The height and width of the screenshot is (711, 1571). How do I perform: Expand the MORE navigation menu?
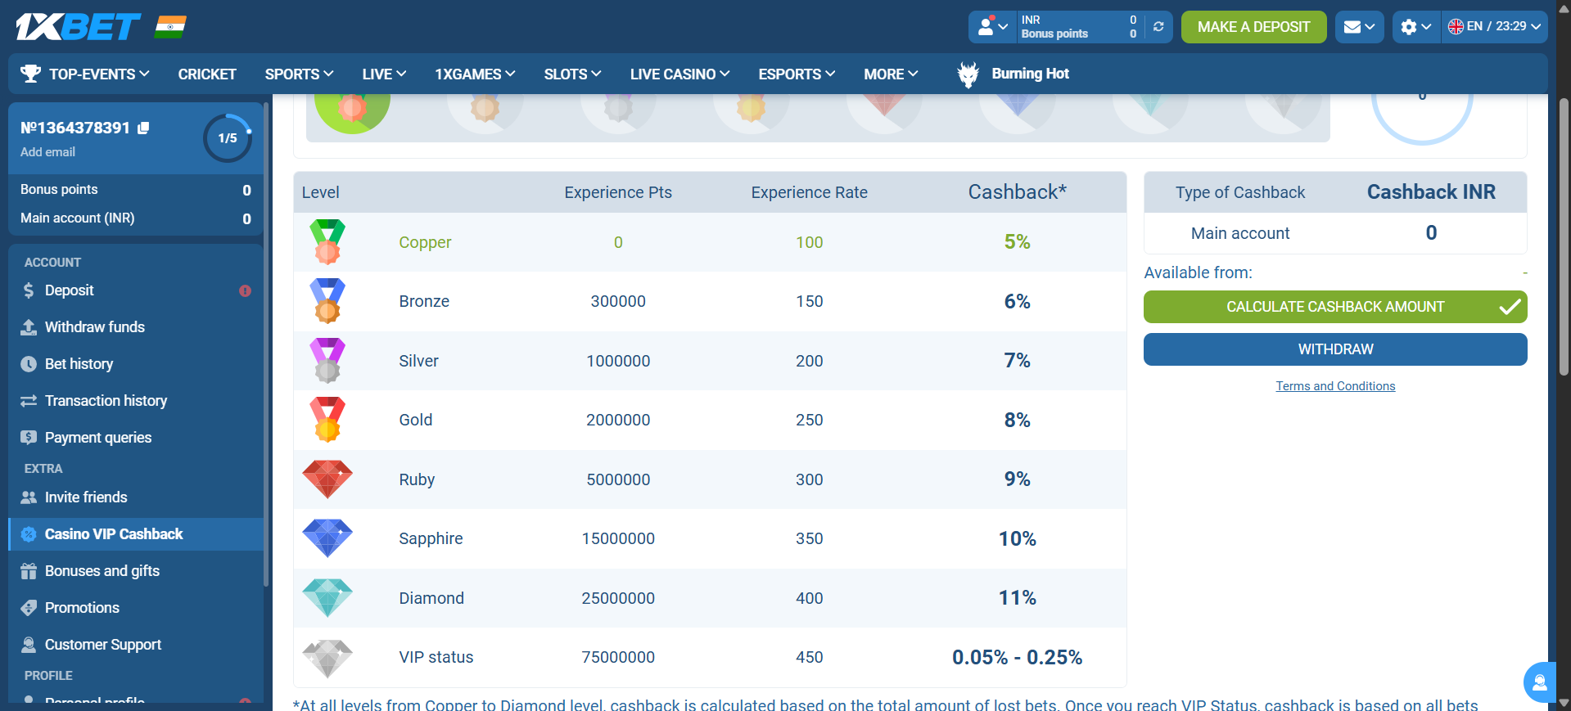(891, 74)
